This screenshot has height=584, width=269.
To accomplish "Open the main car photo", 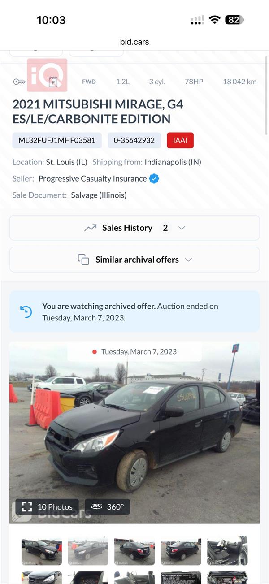I will [x=134, y=430].
